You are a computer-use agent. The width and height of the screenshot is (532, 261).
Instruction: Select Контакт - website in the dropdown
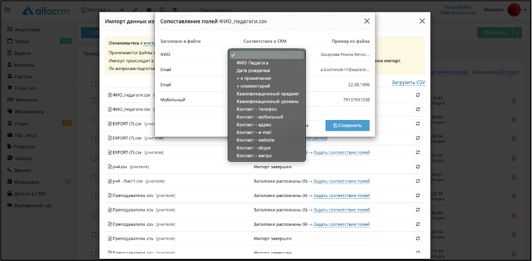pos(267,141)
